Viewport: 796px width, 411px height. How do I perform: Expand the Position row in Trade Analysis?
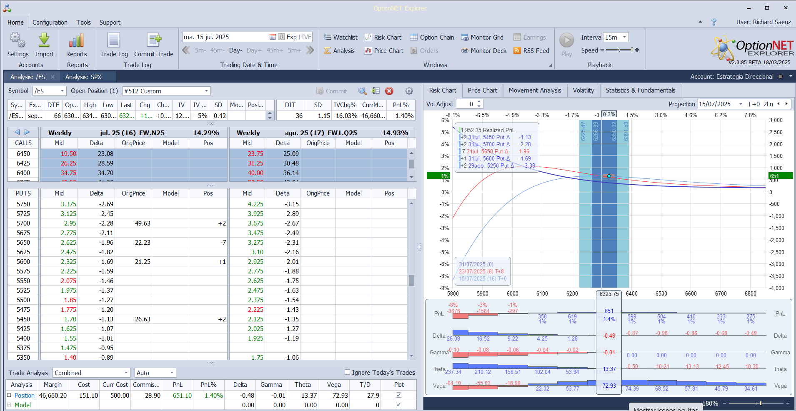[9, 395]
